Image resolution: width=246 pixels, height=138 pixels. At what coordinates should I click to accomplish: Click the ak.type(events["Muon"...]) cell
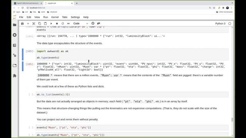[x=132, y=135]
